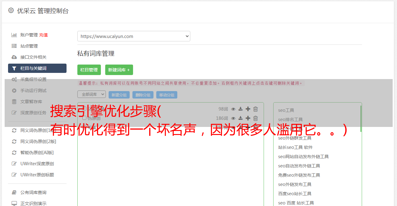Viewport: 397px width, 206px height.
Task: Click the 98词 count text
Action: (223, 109)
